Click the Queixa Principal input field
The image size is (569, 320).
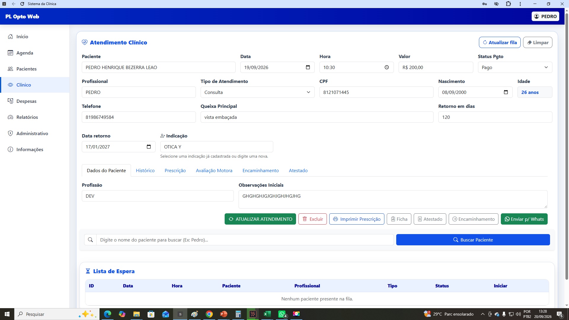click(x=317, y=117)
